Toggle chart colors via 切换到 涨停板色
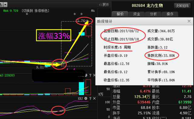The image size is (194, 119). (35, 11)
